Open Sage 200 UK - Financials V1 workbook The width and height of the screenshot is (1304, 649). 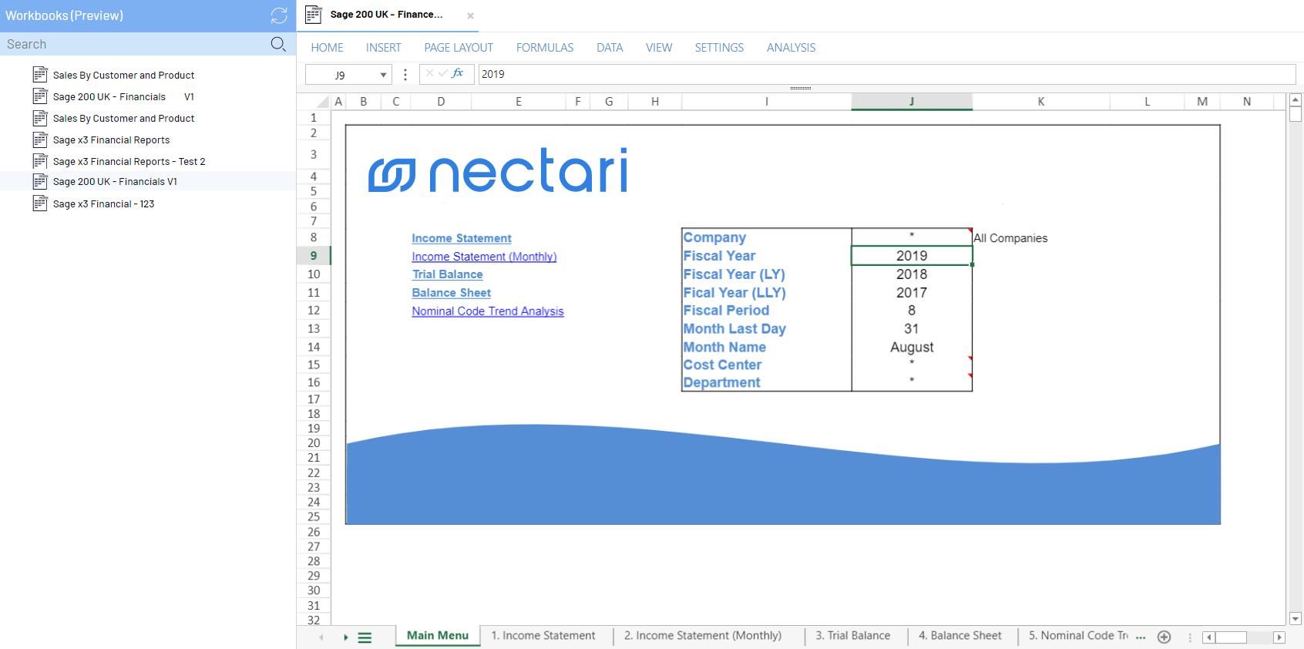pyautogui.click(x=115, y=182)
